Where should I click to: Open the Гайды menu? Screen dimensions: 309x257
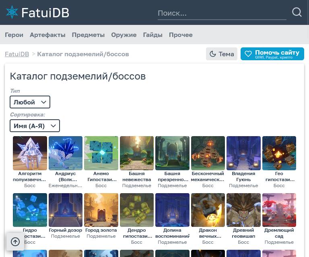point(153,35)
